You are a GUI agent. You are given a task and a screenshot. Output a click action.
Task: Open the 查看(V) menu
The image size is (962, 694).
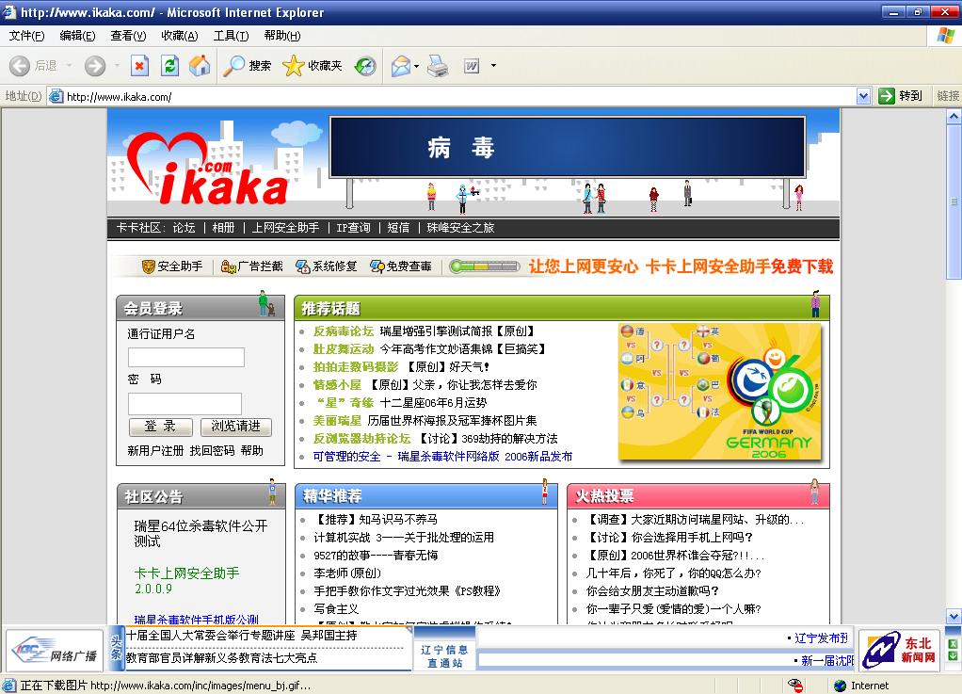click(x=128, y=36)
